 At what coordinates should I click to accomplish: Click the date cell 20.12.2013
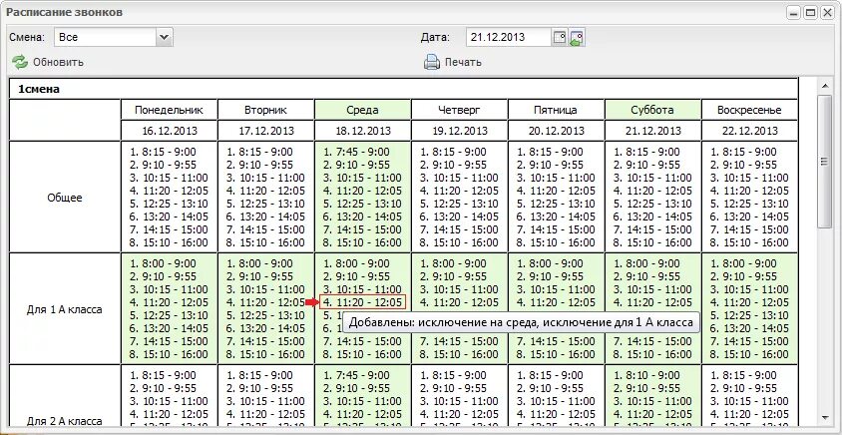click(x=556, y=131)
